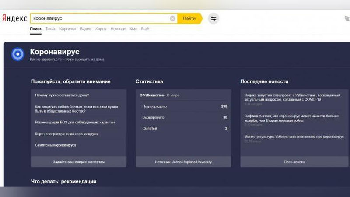350x197 pixels.
Task: Open 'Карта распространения коронавируса' link
Action: tap(66, 134)
